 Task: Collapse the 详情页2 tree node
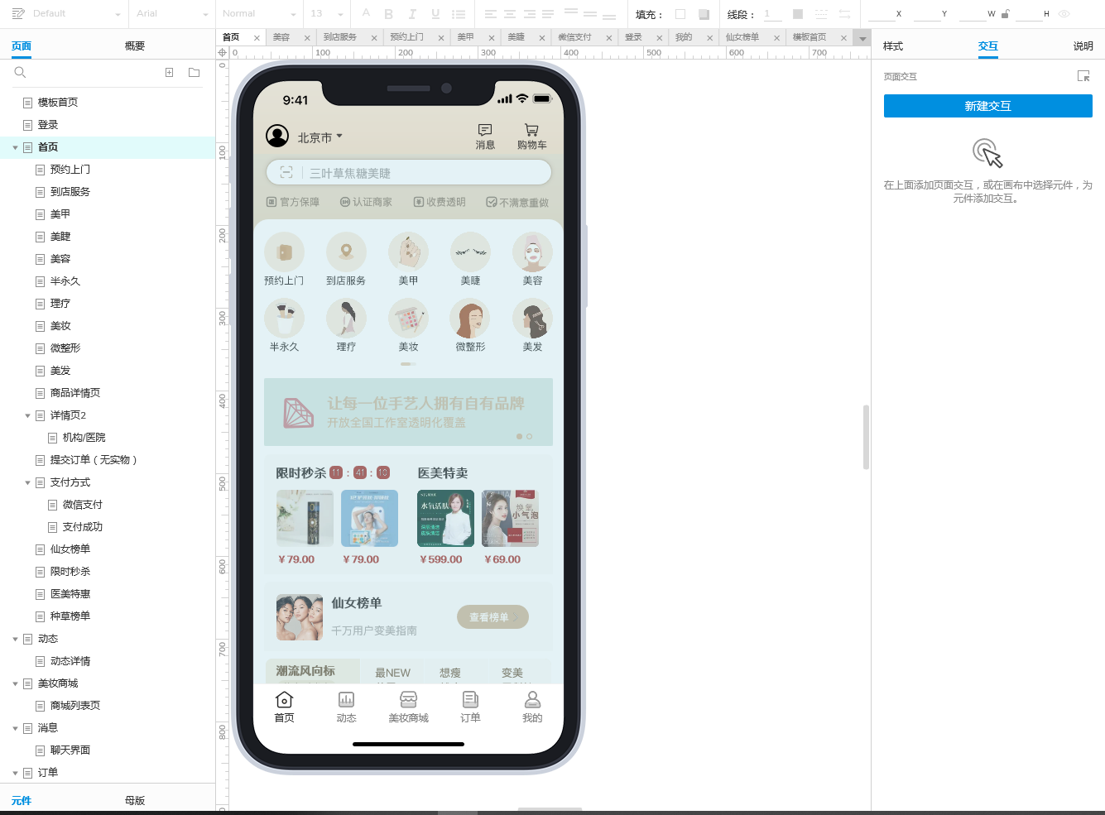pyautogui.click(x=27, y=415)
